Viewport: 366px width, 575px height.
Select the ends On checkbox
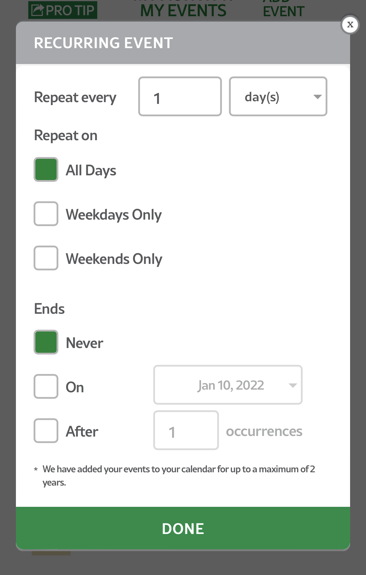point(46,387)
